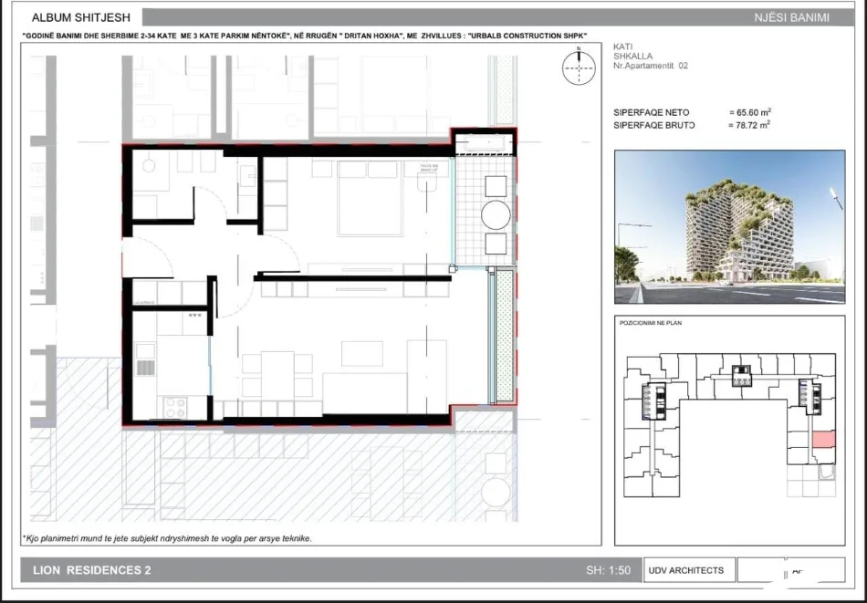Click the ALBUM SHITJESH title
Viewport: 867px width, 603px height.
click(80, 17)
